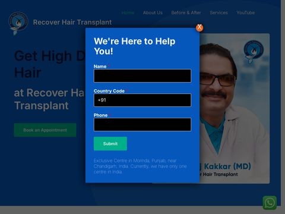Focus the Phone input field
Image resolution: width=285 pixels, height=214 pixels.
(x=142, y=124)
